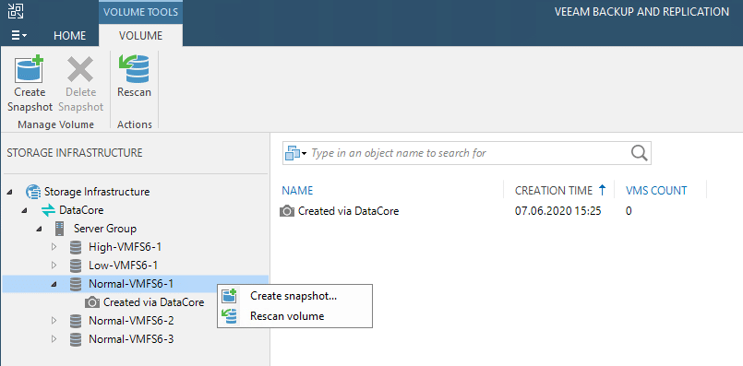Collapse the Normal-VMFS6-1 volume node

(54, 284)
